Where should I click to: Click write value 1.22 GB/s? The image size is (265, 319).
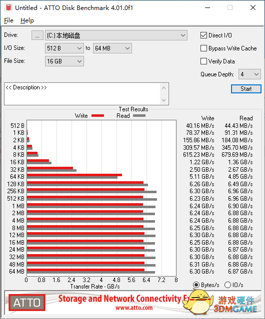pos(202,162)
